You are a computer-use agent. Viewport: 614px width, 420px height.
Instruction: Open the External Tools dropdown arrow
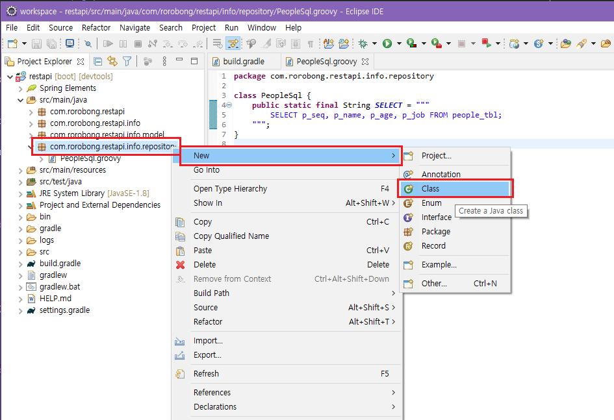point(448,43)
